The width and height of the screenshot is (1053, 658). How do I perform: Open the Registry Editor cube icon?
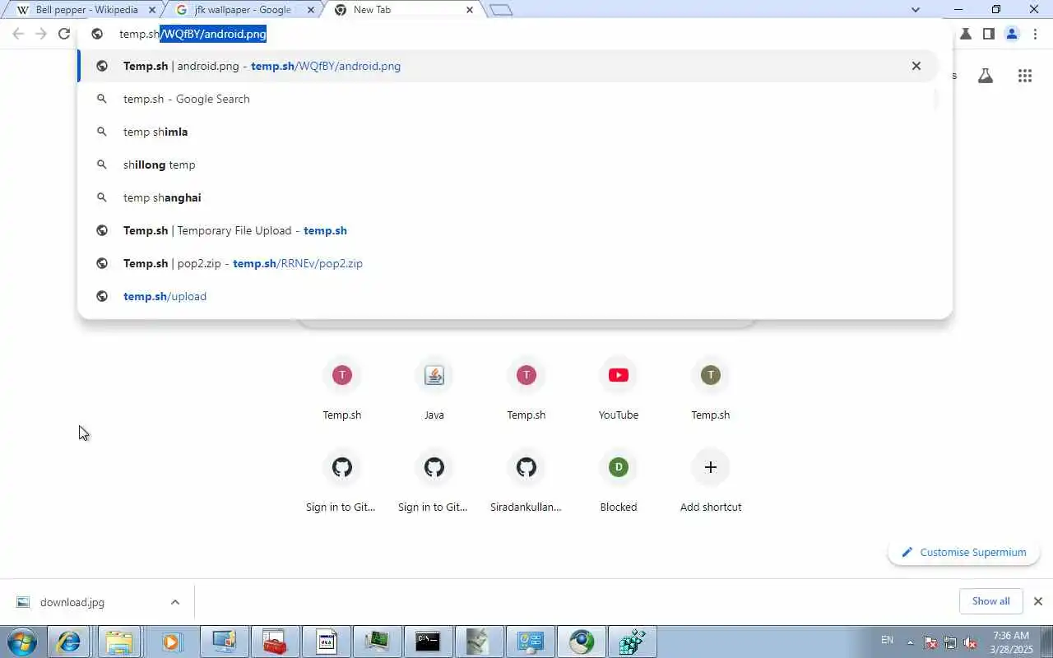coord(633,642)
